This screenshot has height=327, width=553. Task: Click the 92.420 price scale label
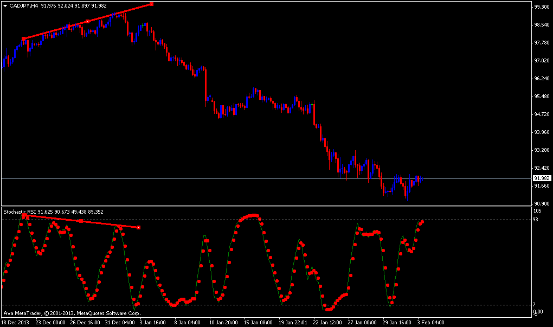(x=542, y=168)
